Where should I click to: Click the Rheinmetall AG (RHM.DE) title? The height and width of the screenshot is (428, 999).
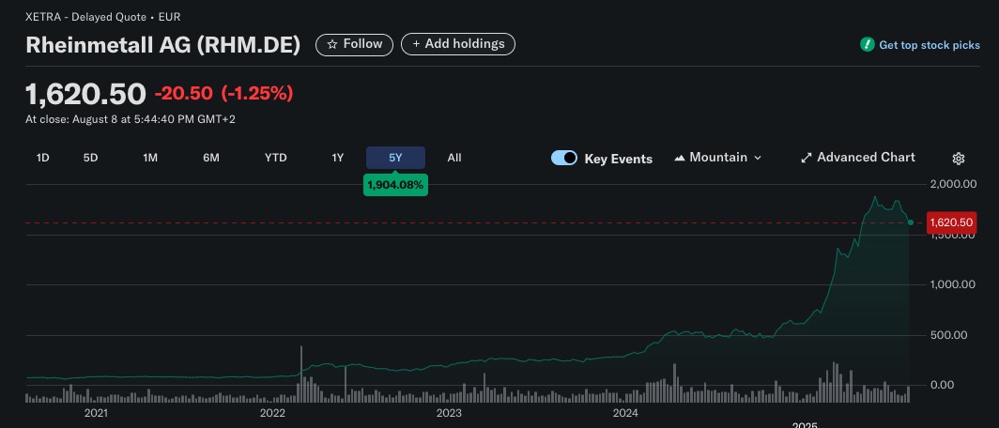[x=162, y=45]
